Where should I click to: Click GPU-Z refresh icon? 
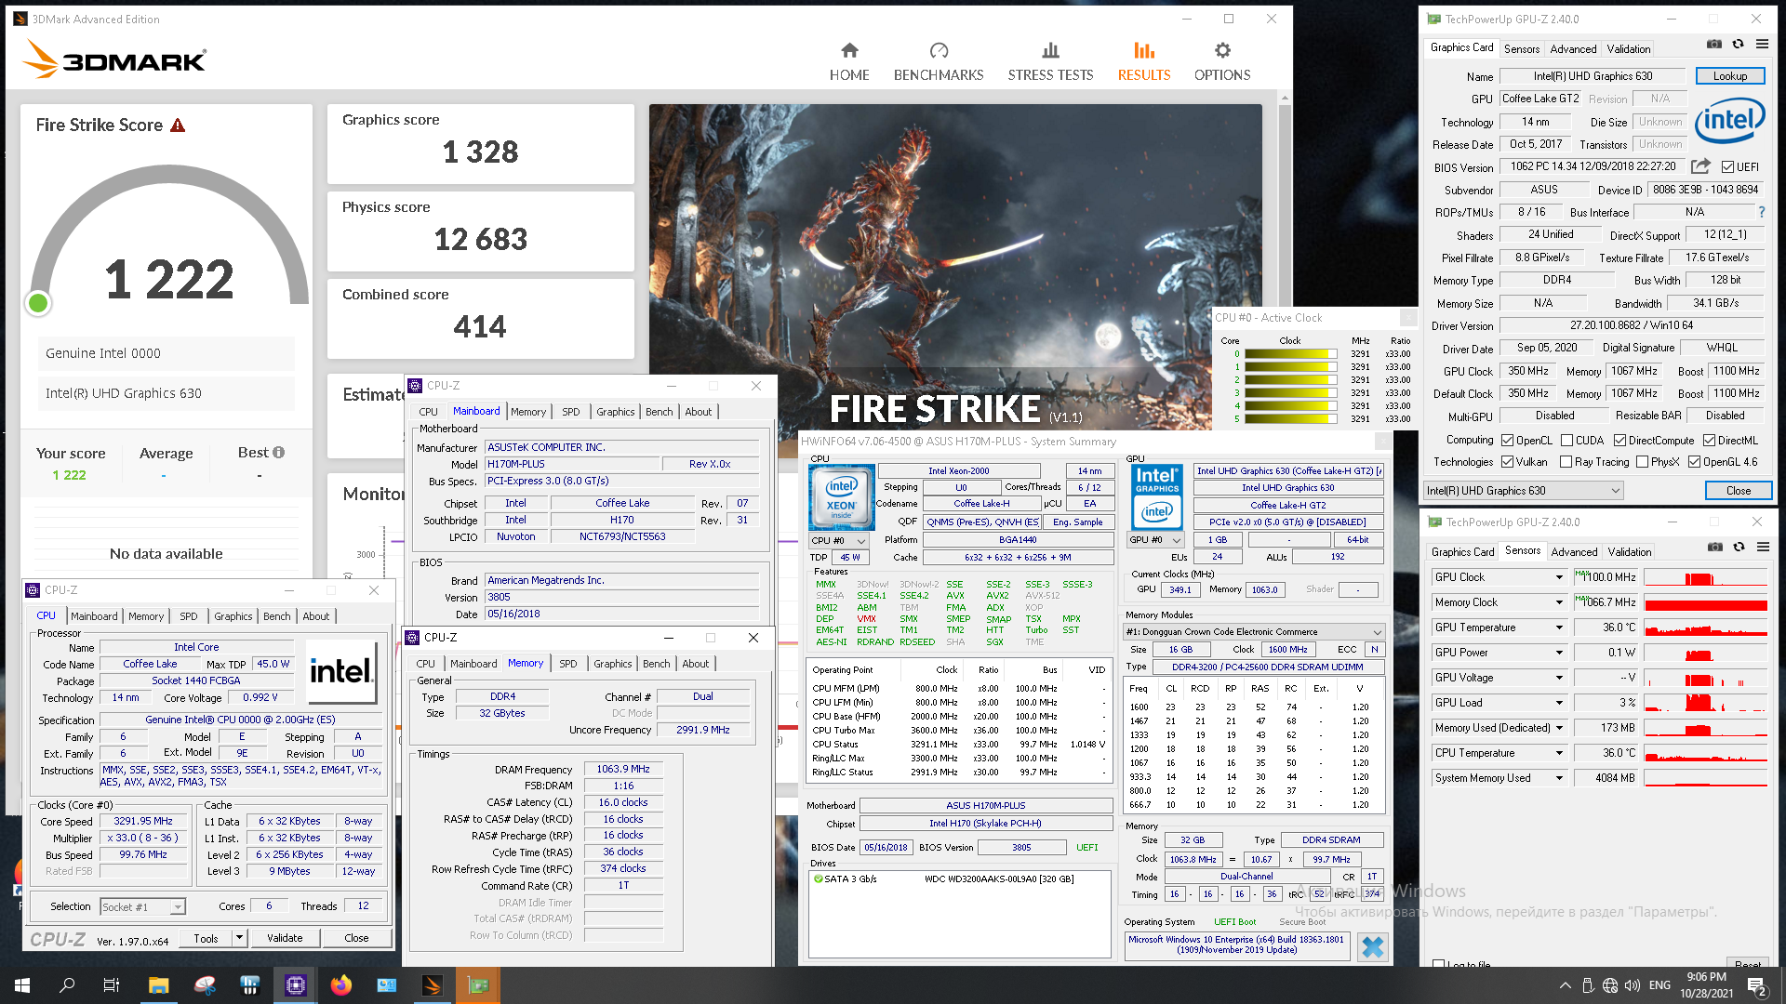coord(1738,44)
